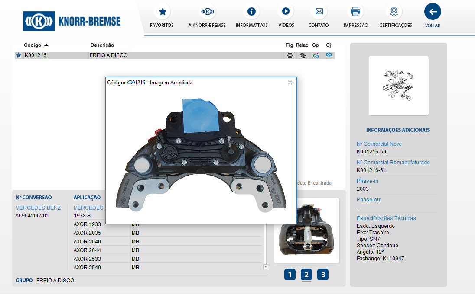Switch to image 1 tab
Viewport: 475px width, 294px height.
[x=290, y=275]
